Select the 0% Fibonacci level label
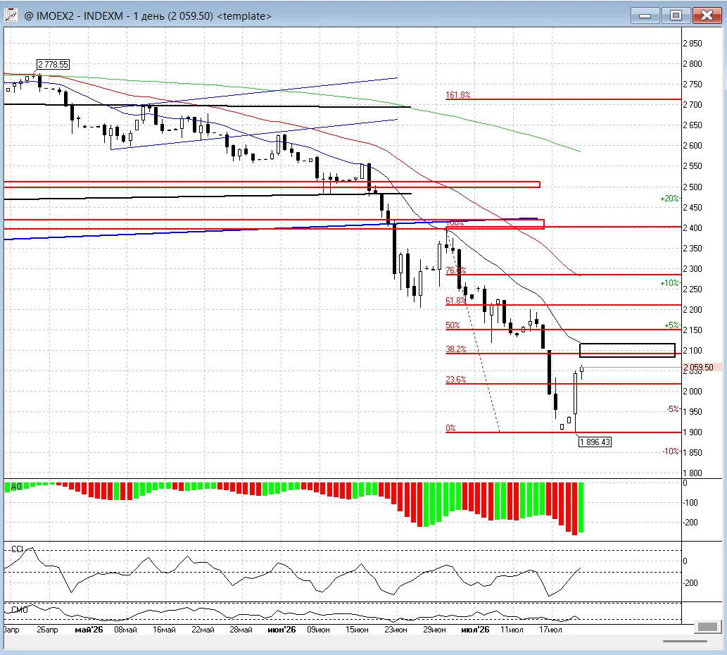727x655 pixels. tap(450, 428)
